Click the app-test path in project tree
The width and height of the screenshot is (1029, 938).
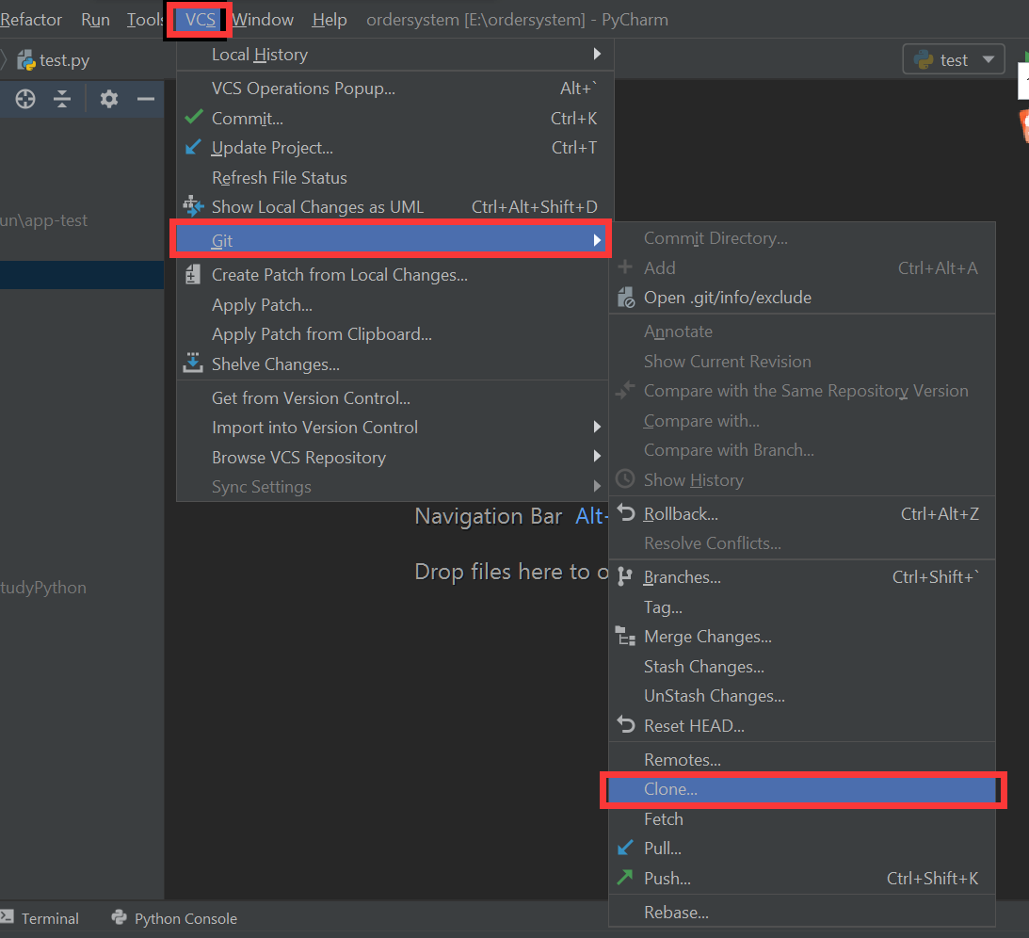pos(44,220)
